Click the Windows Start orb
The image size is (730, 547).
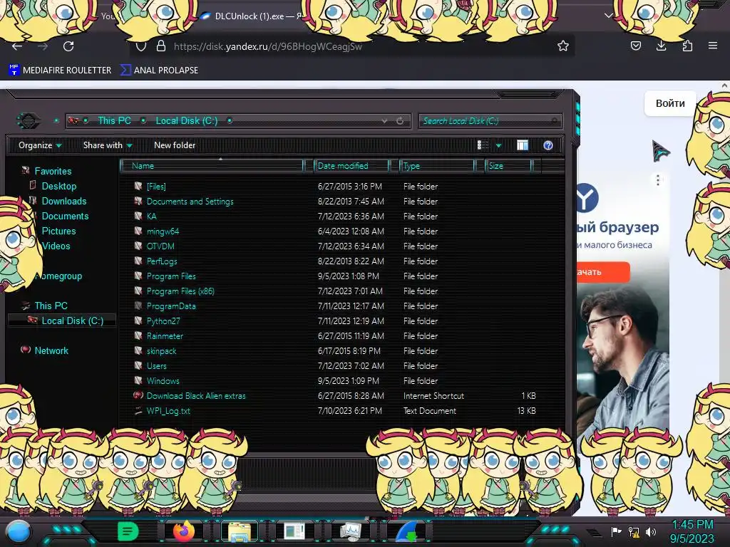pyautogui.click(x=19, y=531)
